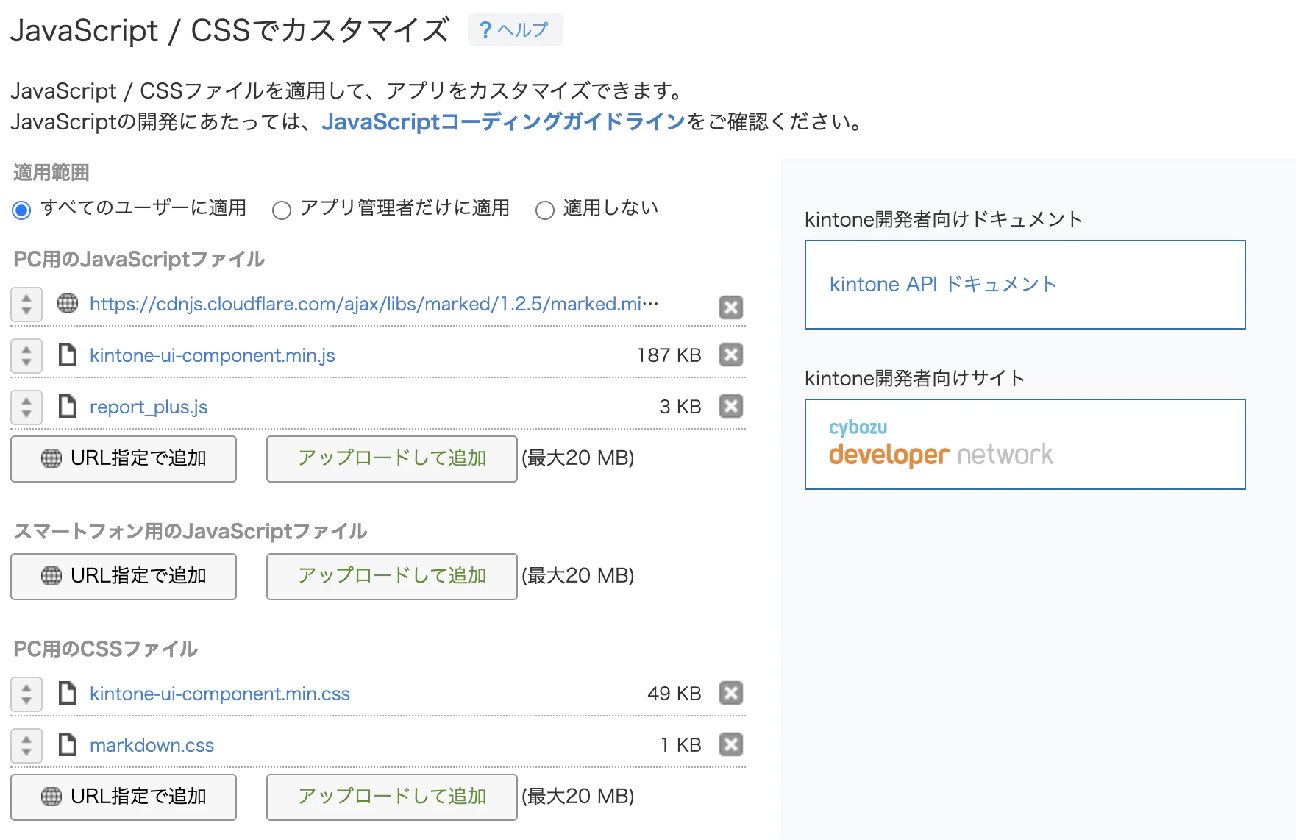Image resolution: width=1296 pixels, height=840 pixels.
Task: Delete report_plus.js file entry
Action: click(730, 406)
